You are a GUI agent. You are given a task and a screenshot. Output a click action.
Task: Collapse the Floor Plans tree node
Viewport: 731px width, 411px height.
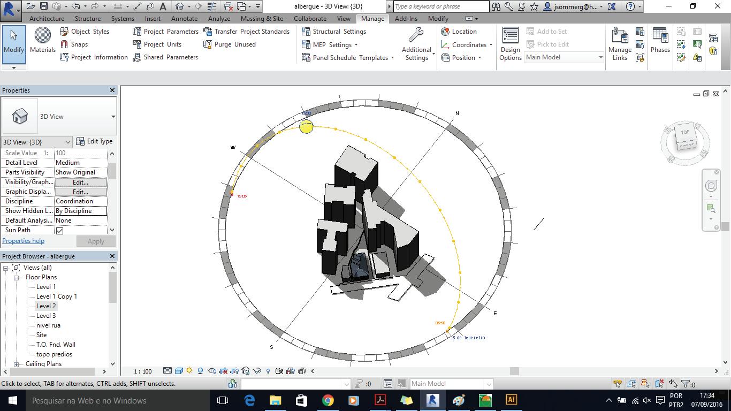[x=17, y=277]
